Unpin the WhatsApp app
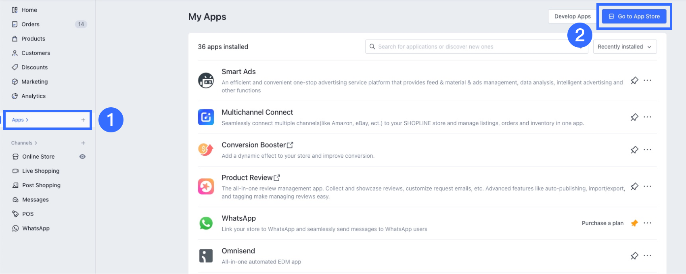The image size is (686, 274). (634, 223)
